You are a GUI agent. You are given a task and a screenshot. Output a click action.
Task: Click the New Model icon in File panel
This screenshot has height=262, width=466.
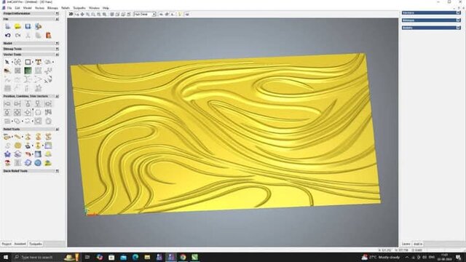(x=8, y=26)
